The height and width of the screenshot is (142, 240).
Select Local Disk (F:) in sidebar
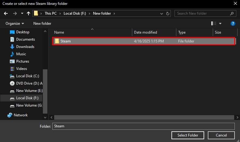(x=21, y=98)
